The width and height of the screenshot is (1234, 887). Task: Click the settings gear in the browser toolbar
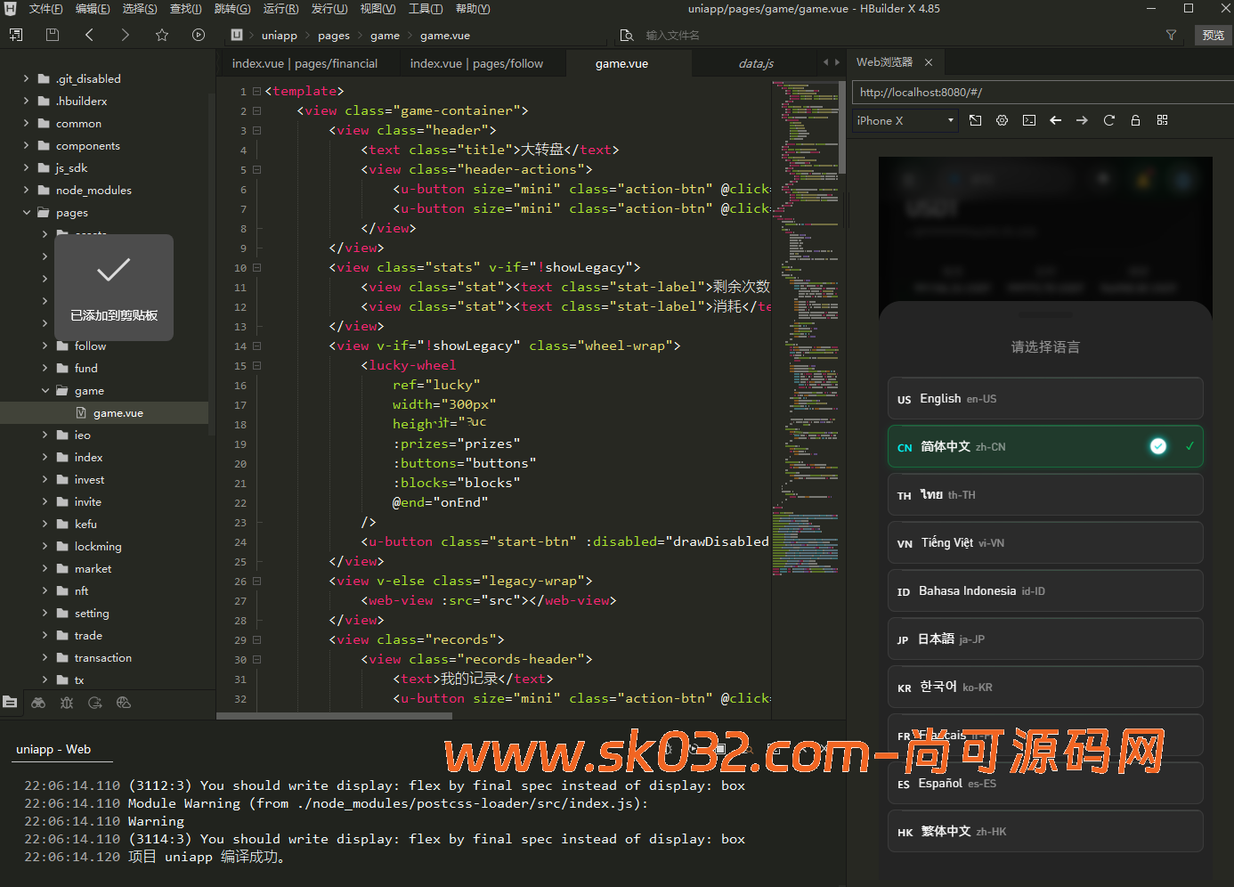tap(1002, 120)
